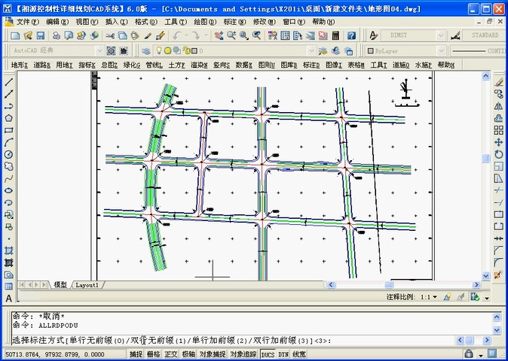Click the toolbar lock icon in status bar

point(469,353)
